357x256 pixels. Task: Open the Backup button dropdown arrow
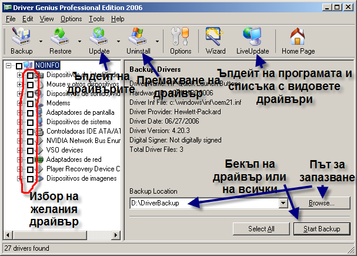[x=41, y=41]
